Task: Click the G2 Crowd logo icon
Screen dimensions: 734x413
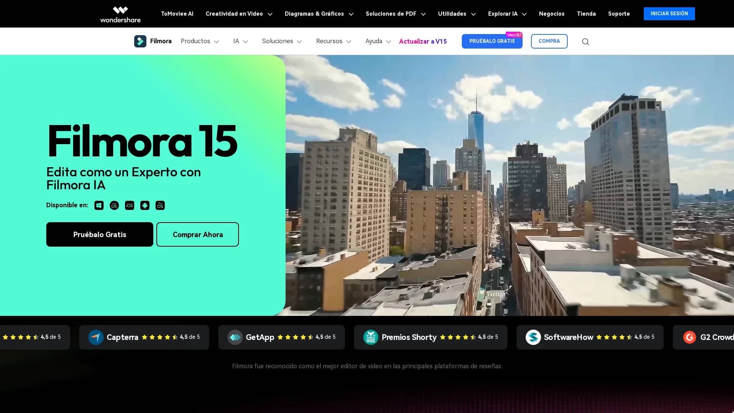Action: click(690, 337)
